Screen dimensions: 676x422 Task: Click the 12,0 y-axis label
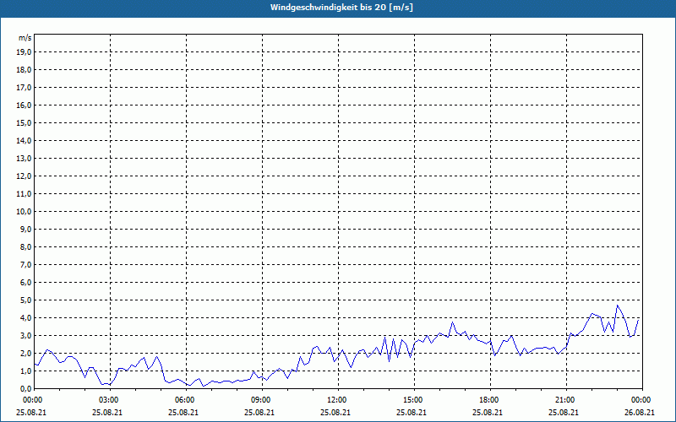tap(24, 176)
